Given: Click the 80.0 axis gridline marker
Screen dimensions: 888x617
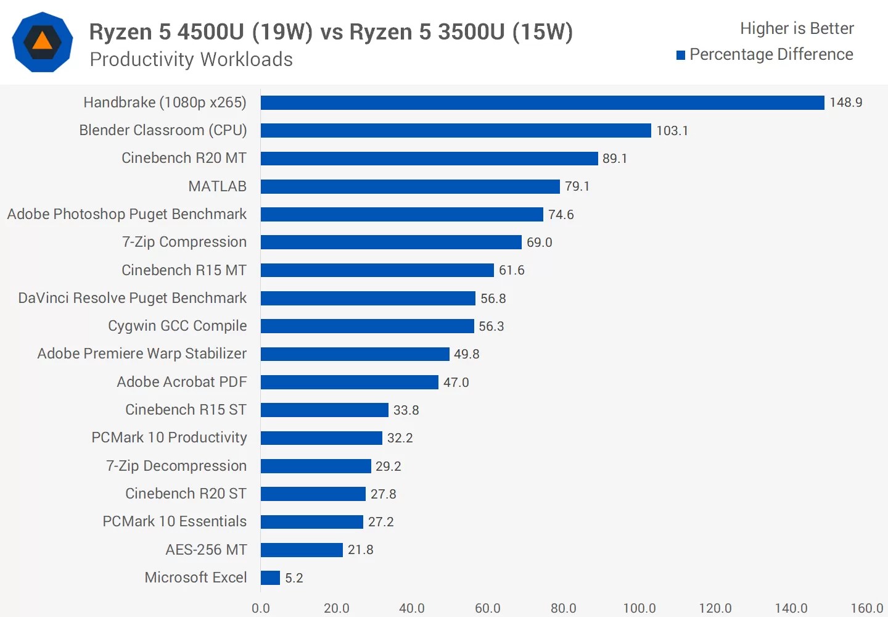Looking at the screenshot, I should [564, 608].
